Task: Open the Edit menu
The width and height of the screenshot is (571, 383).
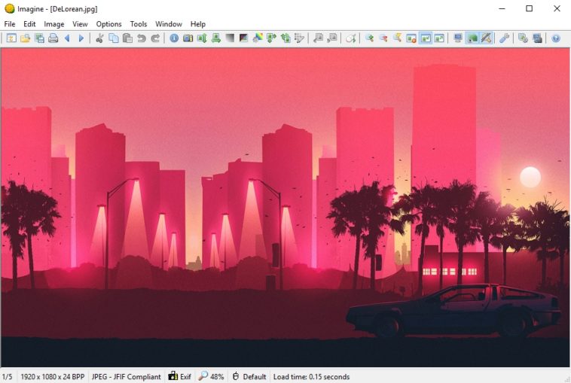Action: [x=29, y=24]
